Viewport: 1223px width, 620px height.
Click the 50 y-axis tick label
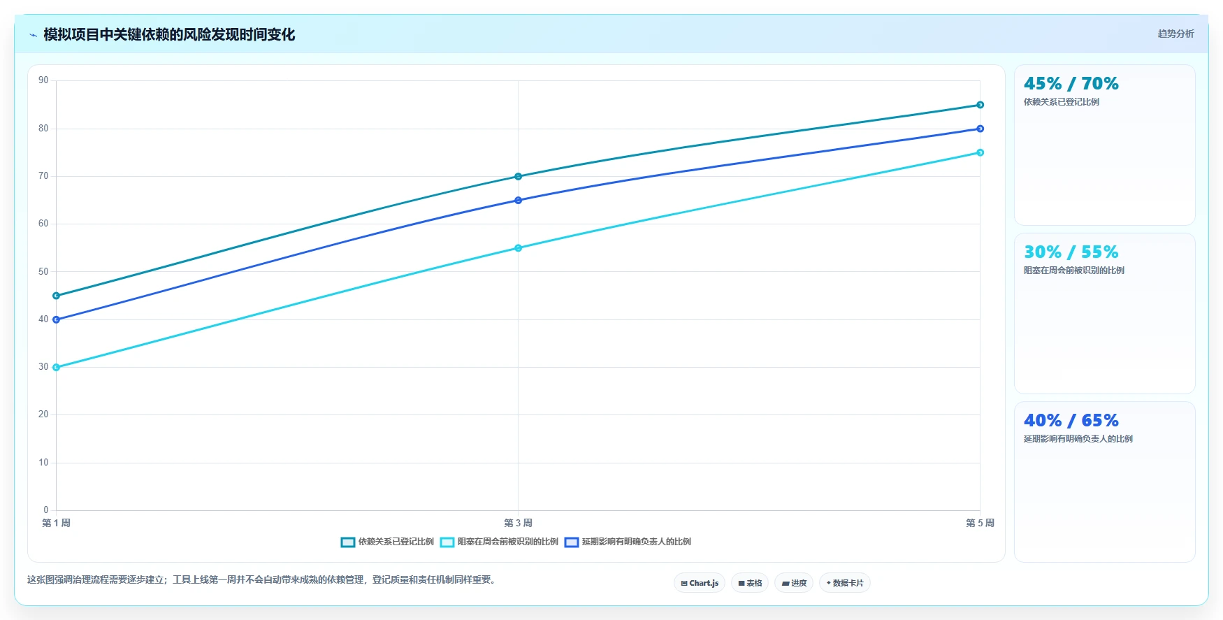43,271
